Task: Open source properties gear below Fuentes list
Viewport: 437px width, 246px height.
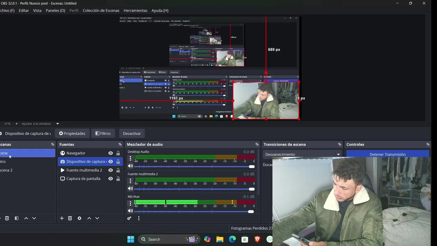Action: tap(80, 218)
